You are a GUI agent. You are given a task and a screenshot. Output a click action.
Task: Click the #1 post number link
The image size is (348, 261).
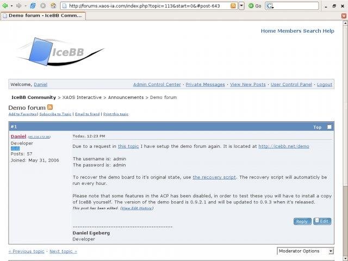click(x=14, y=127)
